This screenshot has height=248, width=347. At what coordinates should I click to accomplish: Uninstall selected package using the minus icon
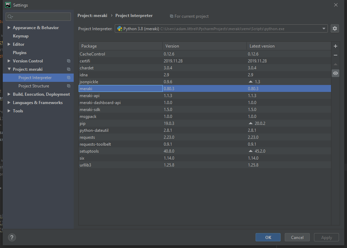click(335, 55)
